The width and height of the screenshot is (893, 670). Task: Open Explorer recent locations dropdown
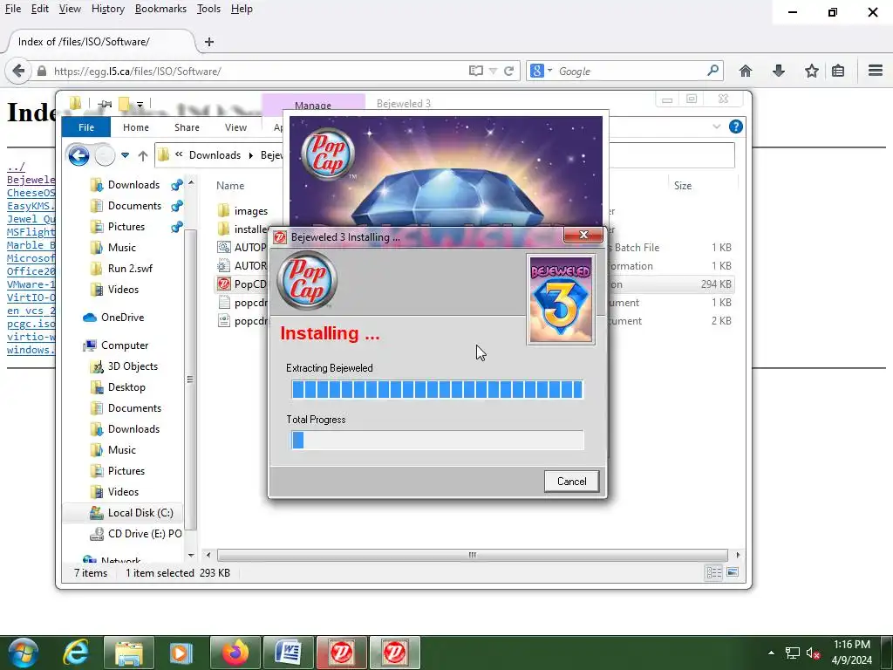coord(125,155)
